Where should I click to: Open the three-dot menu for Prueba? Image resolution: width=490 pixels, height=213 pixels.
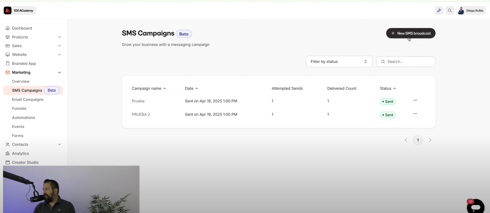pyautogui.click(x=415, y=101)
